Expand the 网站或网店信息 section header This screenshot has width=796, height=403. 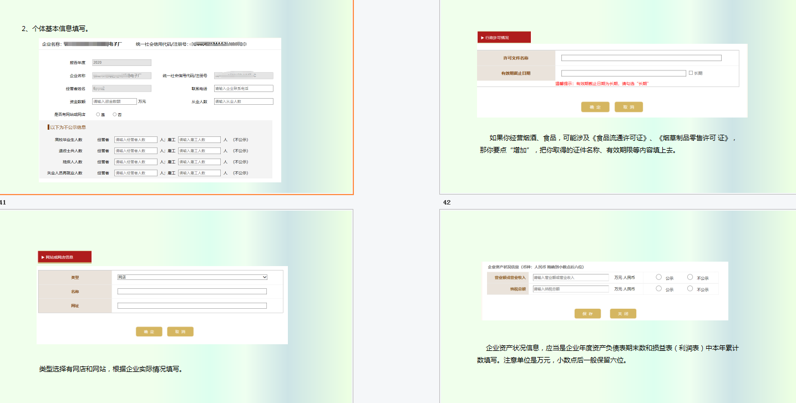(x=65, y=257)
